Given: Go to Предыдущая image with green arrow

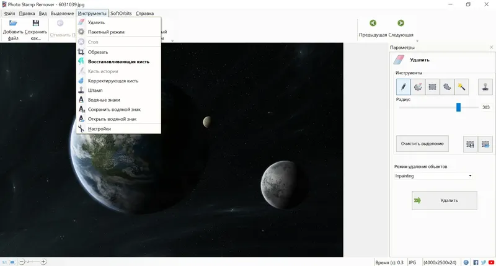Looking at the screenshot, I should click(x=373, y=29).
